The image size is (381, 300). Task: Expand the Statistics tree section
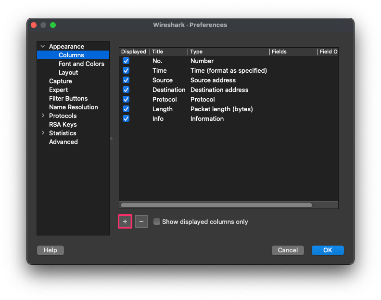pyautogui.click(x=43, y=133)
